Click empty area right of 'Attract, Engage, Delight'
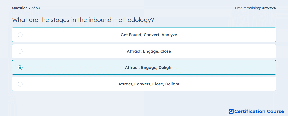The image size is (288, 116). click(x=224, y=68)
